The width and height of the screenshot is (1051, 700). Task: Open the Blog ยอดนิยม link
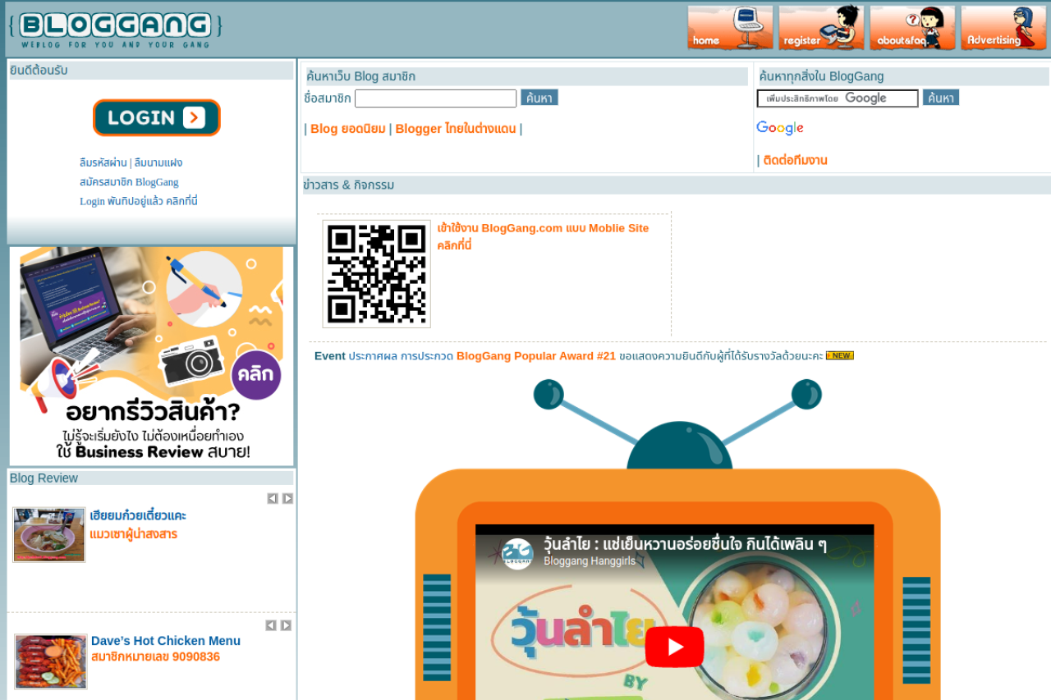click(x=348, y=129)
